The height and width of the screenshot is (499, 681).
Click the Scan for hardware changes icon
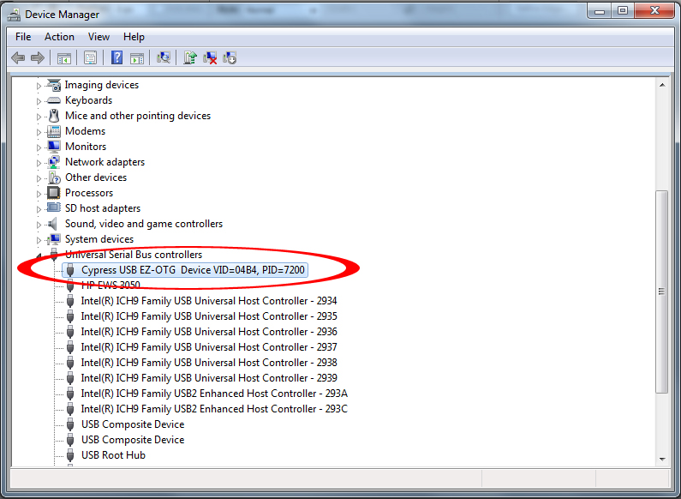point(164,57)
